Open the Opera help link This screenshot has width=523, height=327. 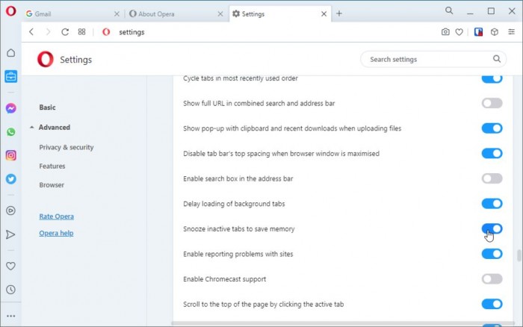click(56, 234)
